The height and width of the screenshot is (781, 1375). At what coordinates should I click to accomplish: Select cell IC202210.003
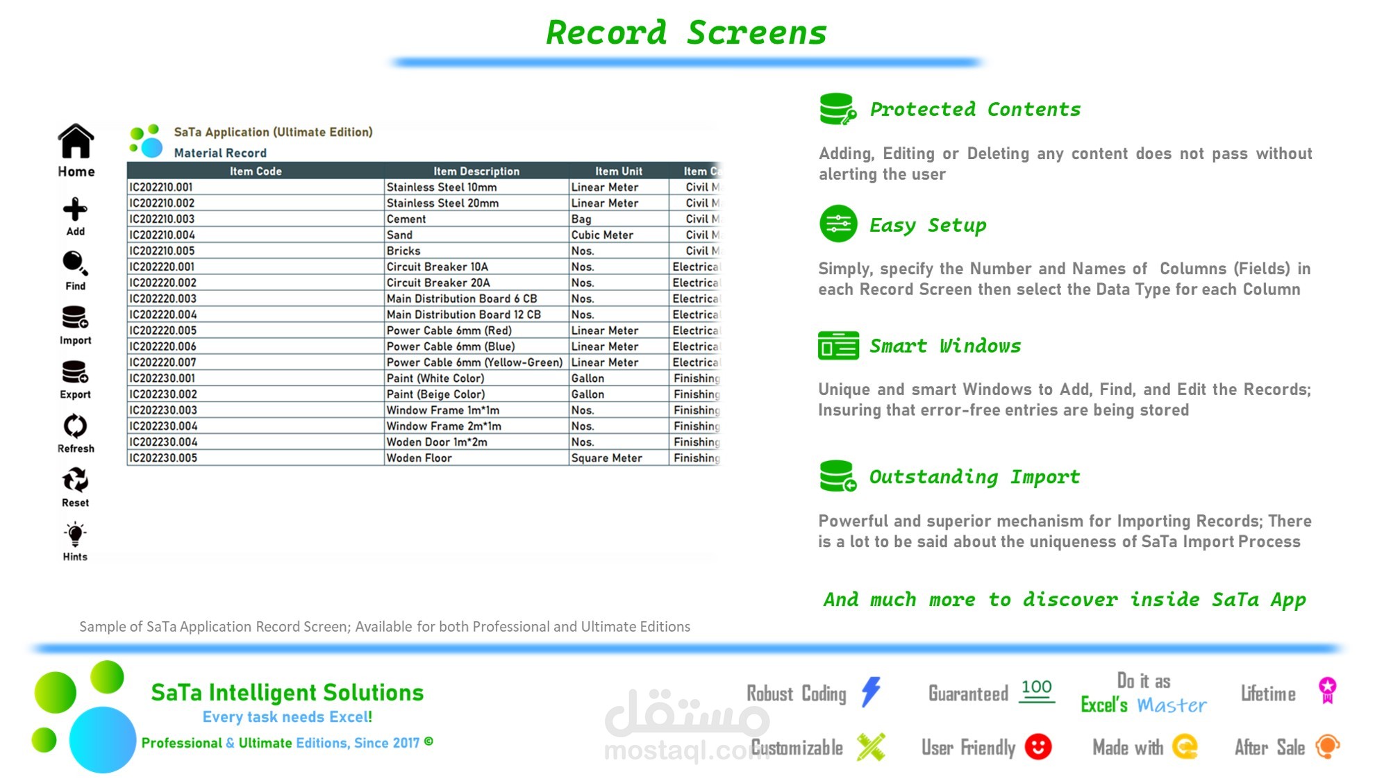[256, 219]
